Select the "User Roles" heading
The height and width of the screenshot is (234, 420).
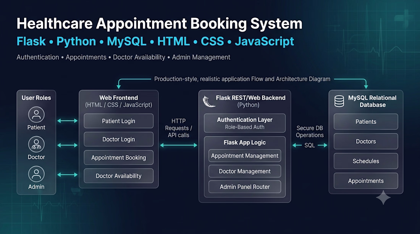coord(36,98)
